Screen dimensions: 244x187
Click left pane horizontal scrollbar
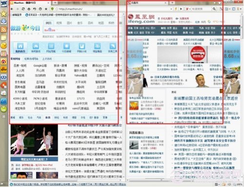(x=44, y=180)
